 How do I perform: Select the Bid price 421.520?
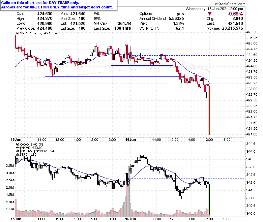tap(78, 24)
